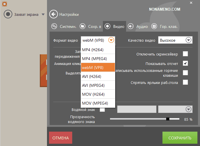The image size is (200, 146).
Task: Click the Сохр. в folder icon
Action: coord(82,26)
